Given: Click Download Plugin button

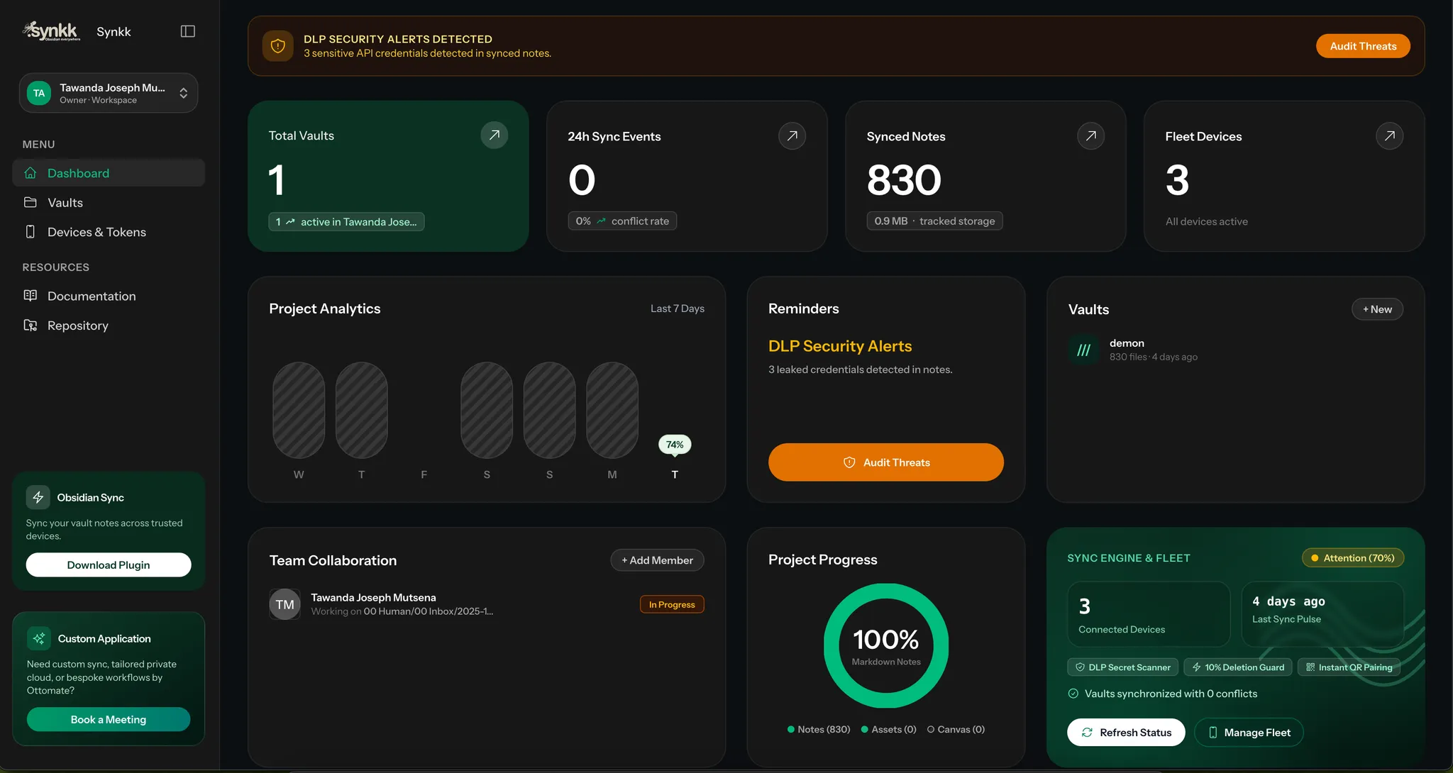Looking at the screenshot, I should point(109,565).
